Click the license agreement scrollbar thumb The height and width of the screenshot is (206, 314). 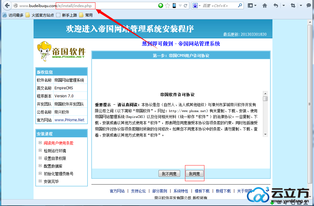tap(265, 99)
